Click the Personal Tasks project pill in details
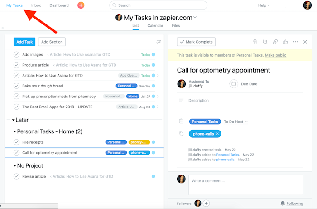The width and height of the screenshot is (317, 209). click(205, 122)
